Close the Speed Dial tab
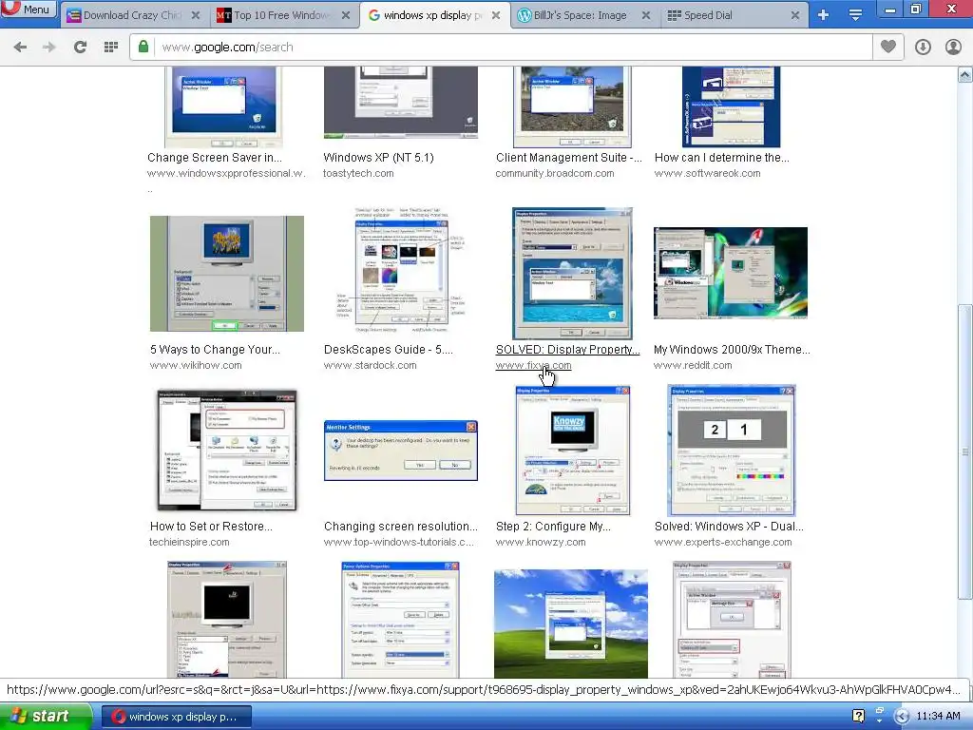This screenshot has width=973, height=730. coord(795,15)
